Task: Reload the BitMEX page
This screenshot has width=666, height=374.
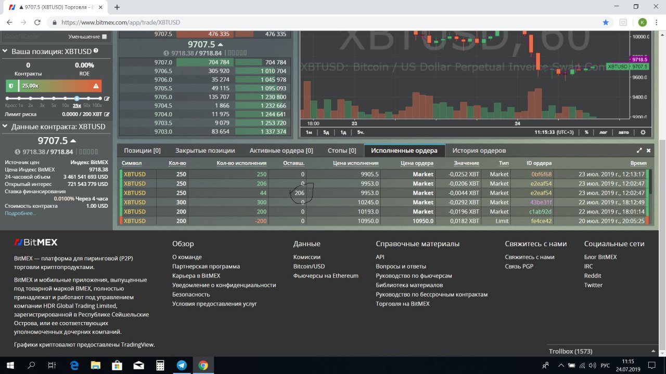Action: [37, 22]
